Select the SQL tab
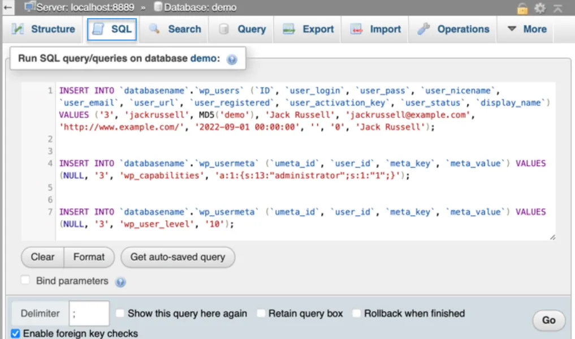This screenshot has width=575, height=339. coord(112,29)
